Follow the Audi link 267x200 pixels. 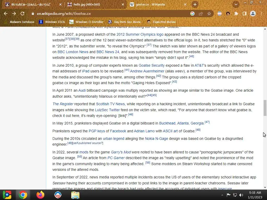tap(82, 90)
